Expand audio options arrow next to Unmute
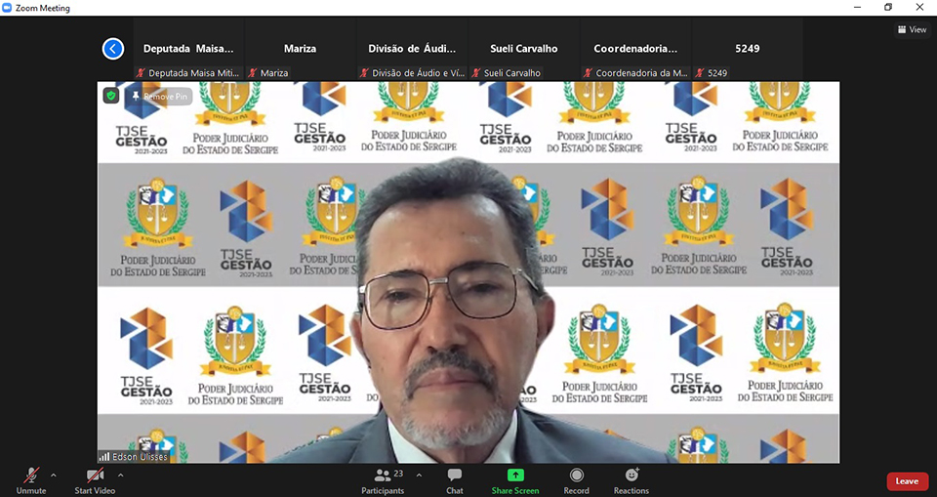 click(53, 475)
